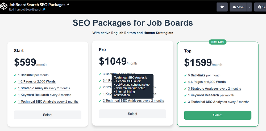This screenshot has width=266, height=131.
Task: Click checkmark icon beside Top plan's Backlinks
Action: (x=185, y=75)
